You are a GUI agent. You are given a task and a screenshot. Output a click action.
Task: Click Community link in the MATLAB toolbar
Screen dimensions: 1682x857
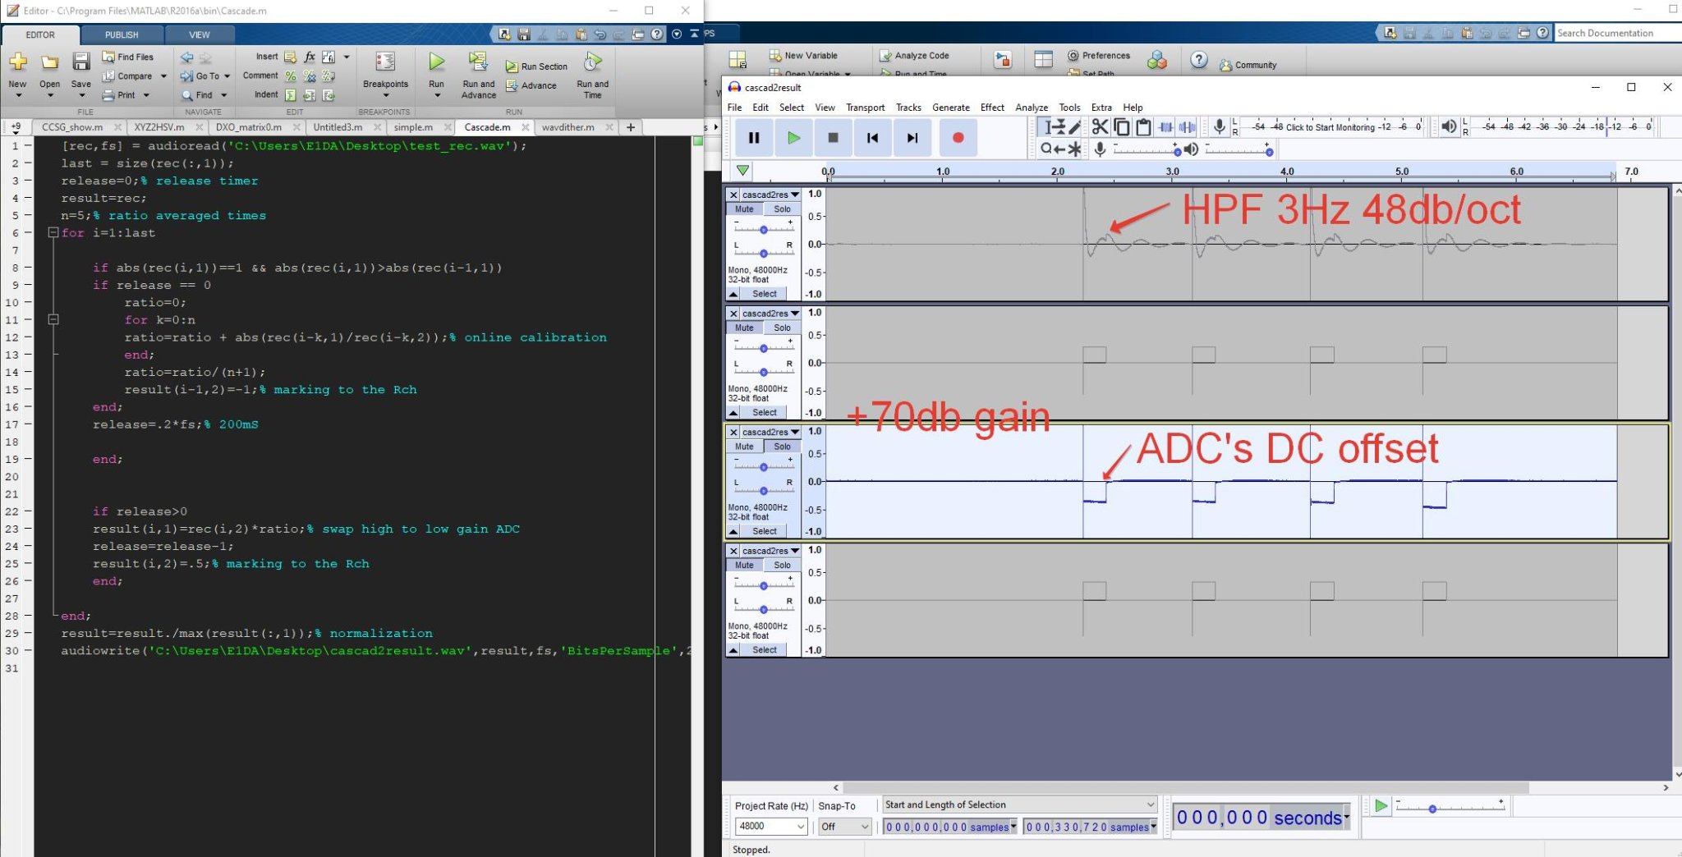(x=1248, y=65)
